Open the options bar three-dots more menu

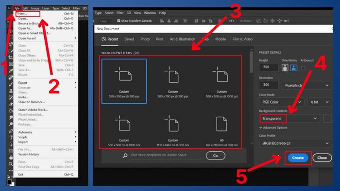coord(231,21)
